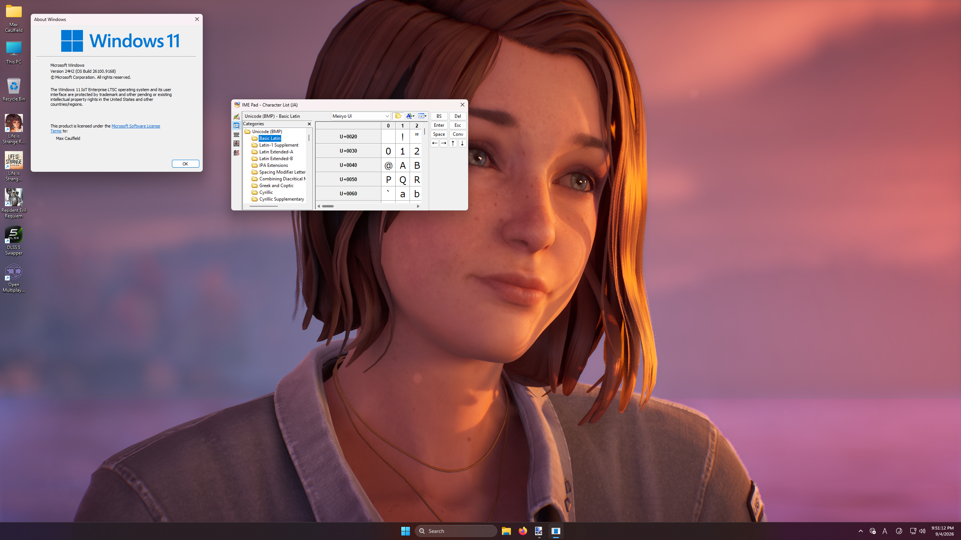Open the Hand Writing applet in IME Pad
Image resolution: width=961 pixels, height=540 pixels.
point(236,117)
